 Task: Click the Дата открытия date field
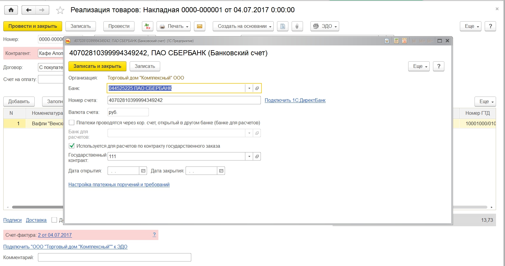pyautogui.click(x=123, y=171)
